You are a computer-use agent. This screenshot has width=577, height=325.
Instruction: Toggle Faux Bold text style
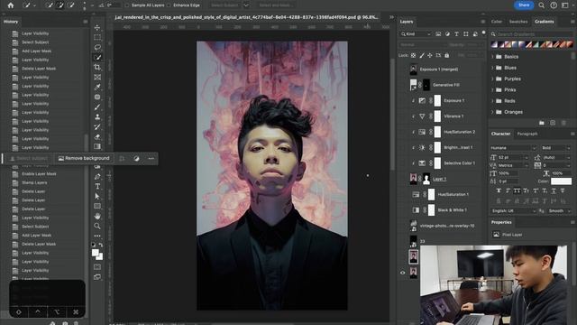pyautogui.click(x=499, y=190)
